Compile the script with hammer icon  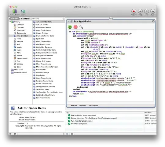point(81,27)
